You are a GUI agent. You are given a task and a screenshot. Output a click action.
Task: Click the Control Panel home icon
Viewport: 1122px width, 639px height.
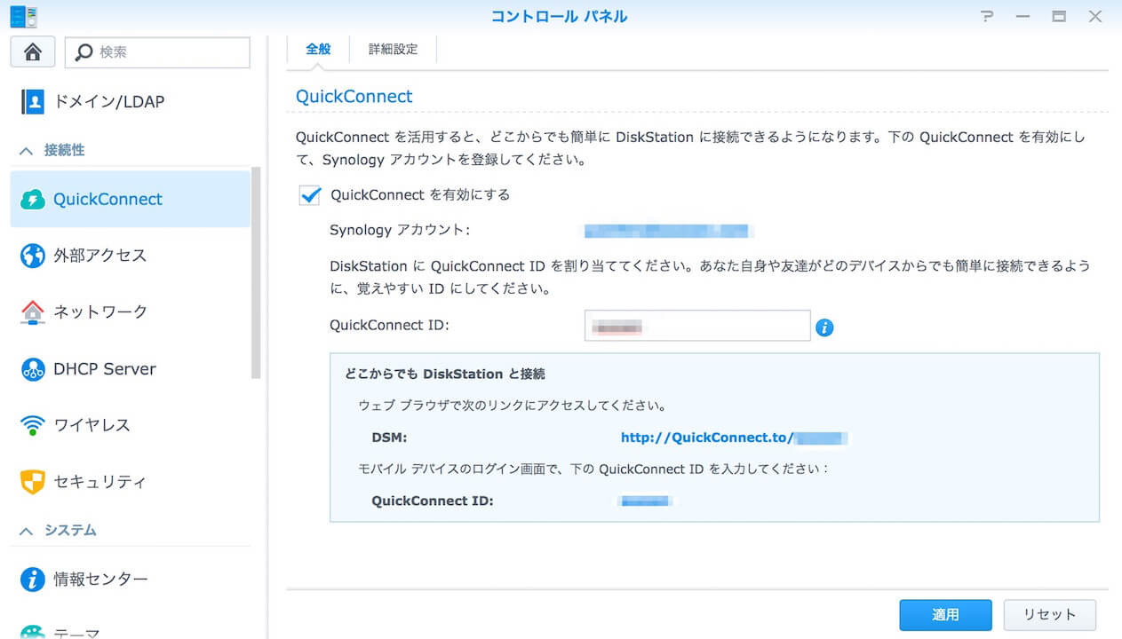click(x=33, y=52)
